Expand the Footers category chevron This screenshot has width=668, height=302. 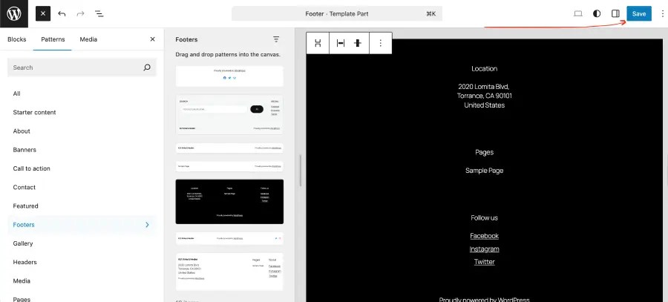coord(147,225)
